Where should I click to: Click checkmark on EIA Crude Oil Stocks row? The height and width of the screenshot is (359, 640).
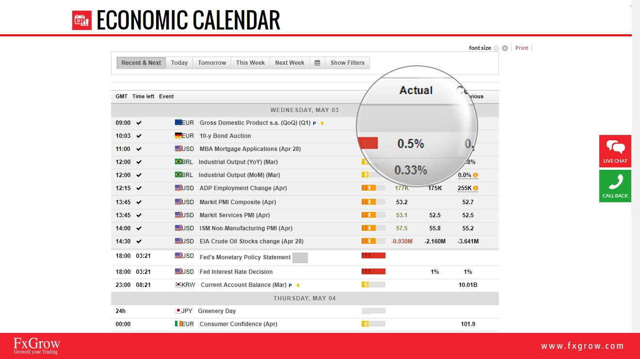pyautogui.click(x=139, y=241)
